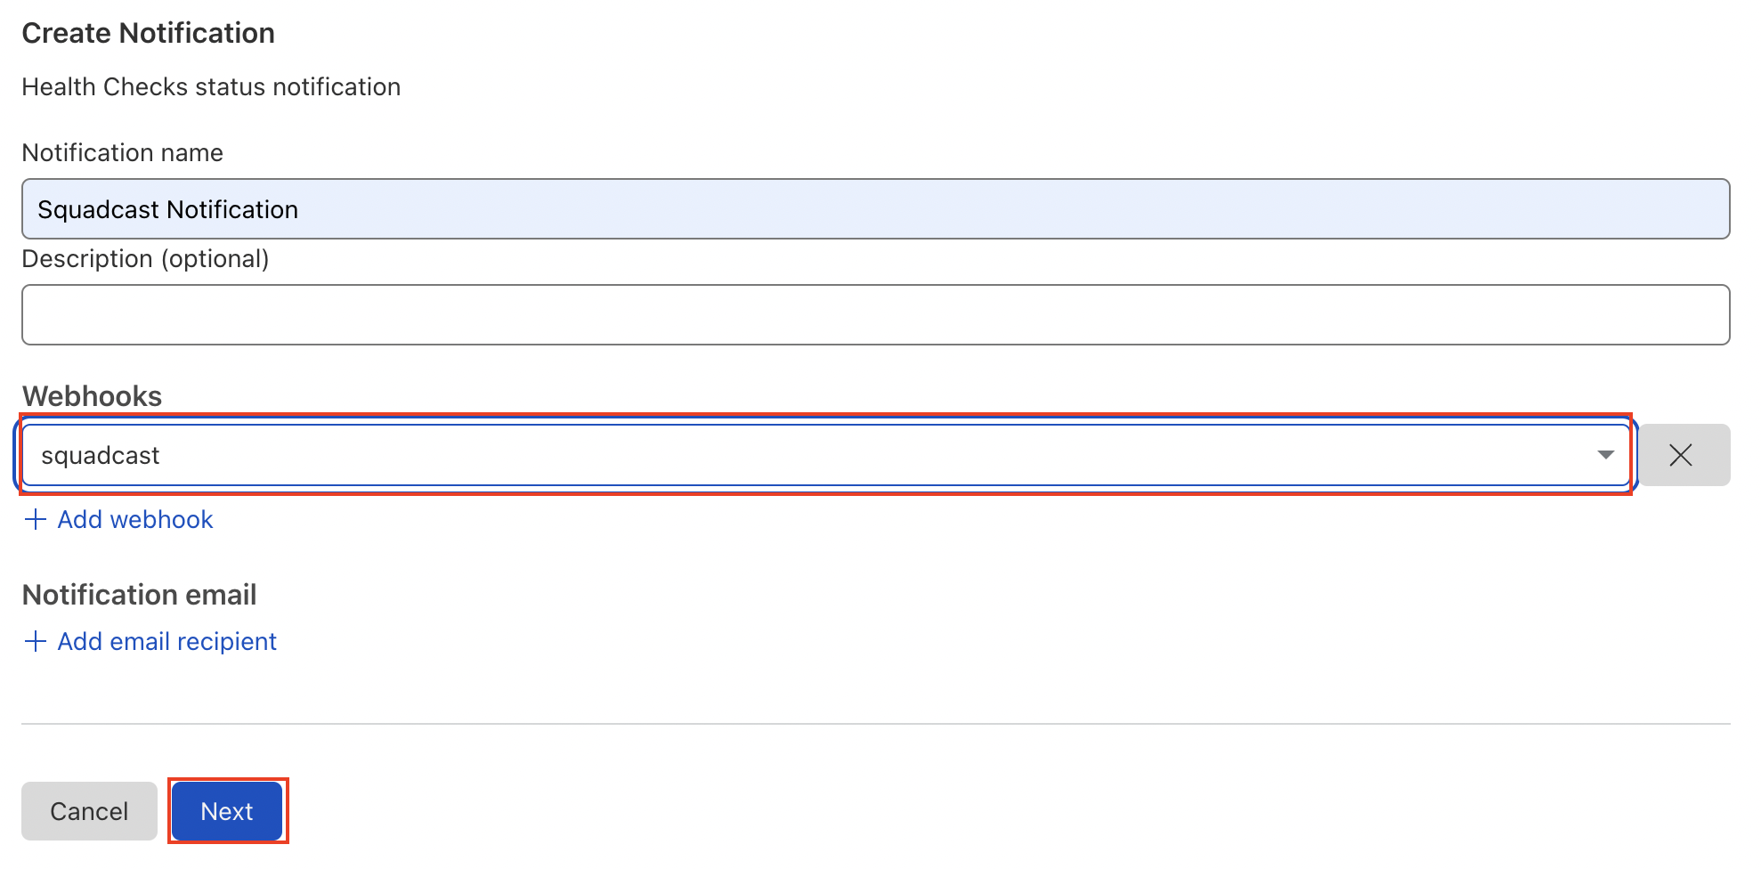
Task: Proceed with the Next button
Action: pos(227,811)
